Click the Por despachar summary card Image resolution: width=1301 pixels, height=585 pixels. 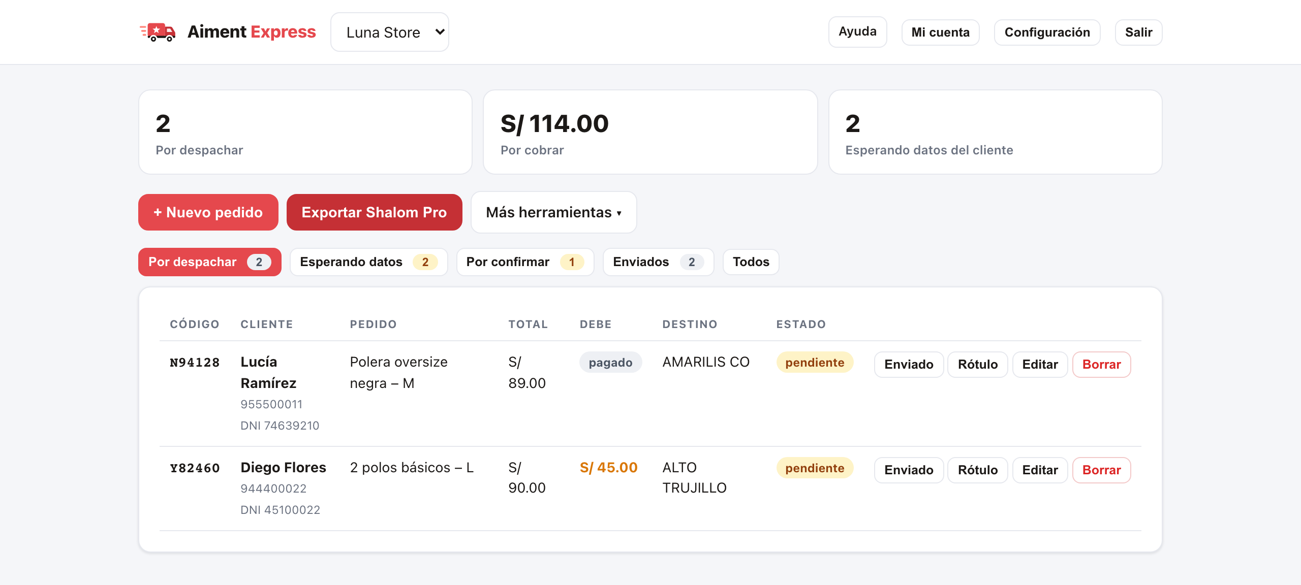click(x=305, y=132)
